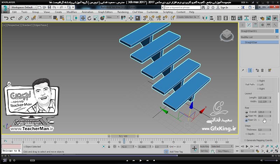
Task: Open the reference coordinate View dropdown
Action: pyautogui.click(x=113, y=17)
